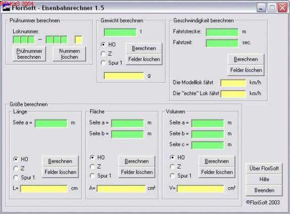Click 'Die Modelllok fährt' result field

point(233,83)
